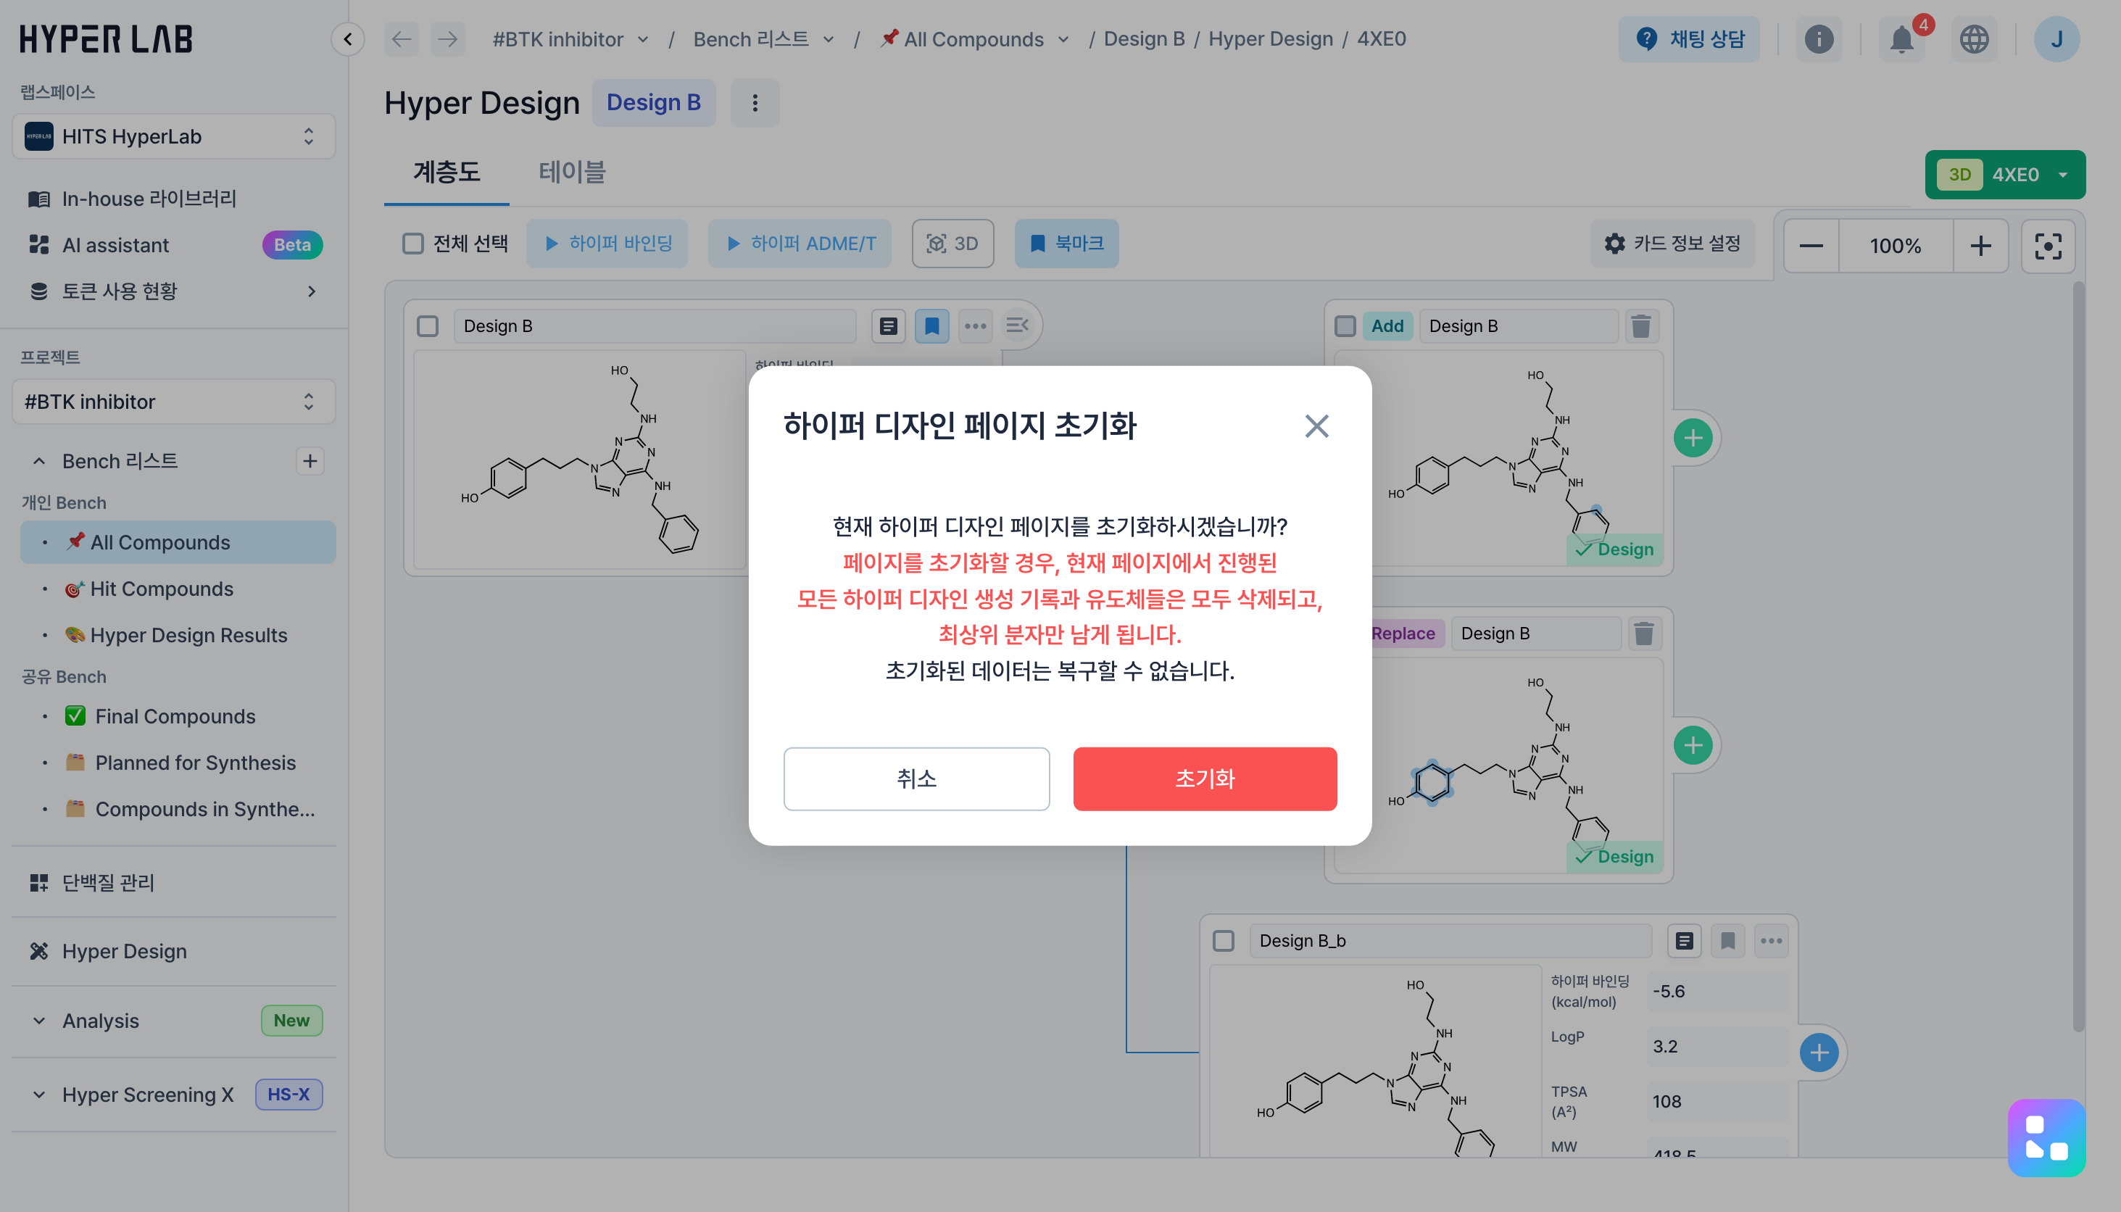Click fit-to-screen icon next to zoom
This screenshot has width=2121, height=1212.
(x=2047, y=246)
